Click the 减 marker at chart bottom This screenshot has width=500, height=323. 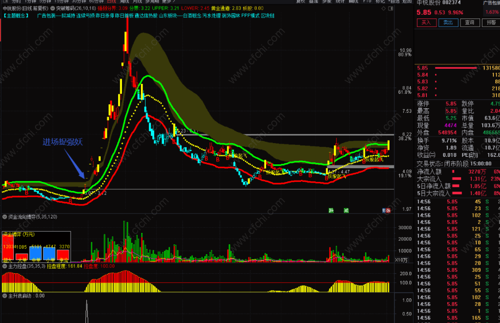tap(346, 210)
